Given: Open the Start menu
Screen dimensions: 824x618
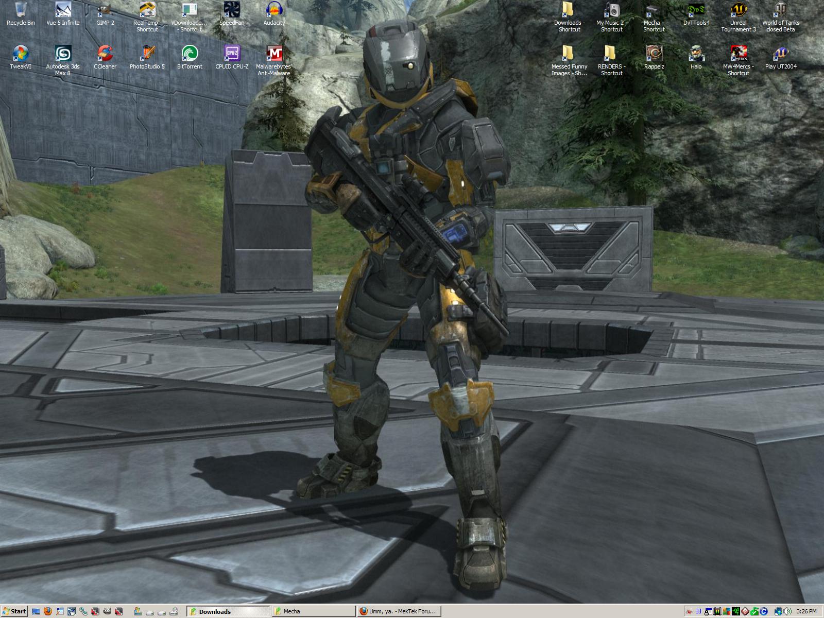Looking at the screenshot, I should (14, 611).
